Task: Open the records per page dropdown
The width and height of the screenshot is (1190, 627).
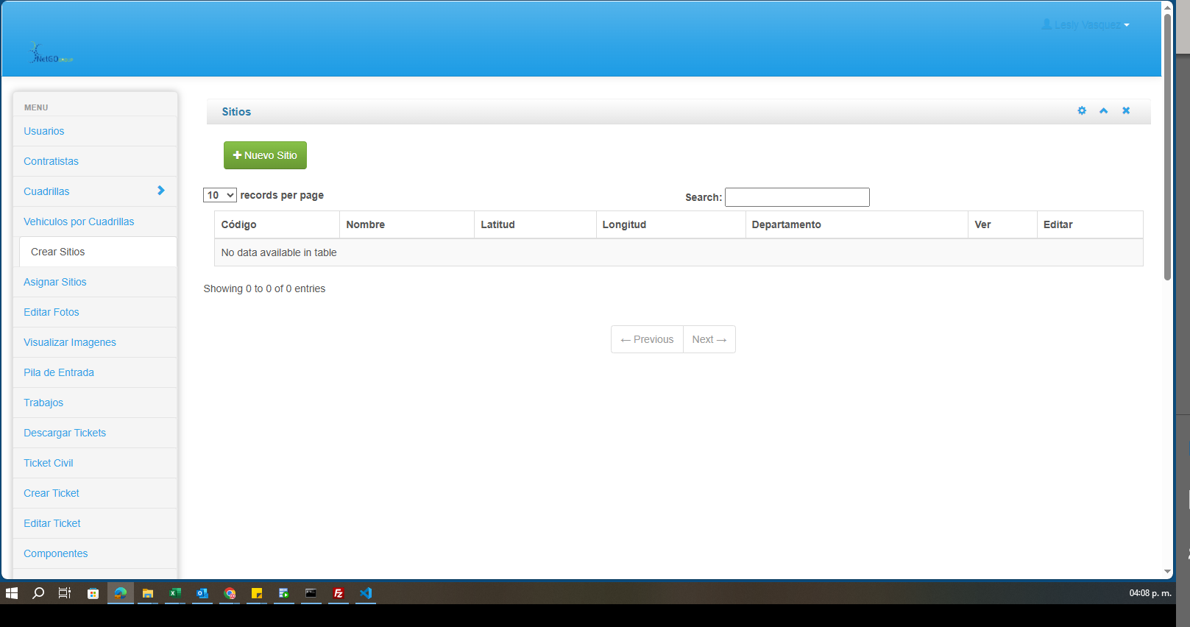Action: 219,195
